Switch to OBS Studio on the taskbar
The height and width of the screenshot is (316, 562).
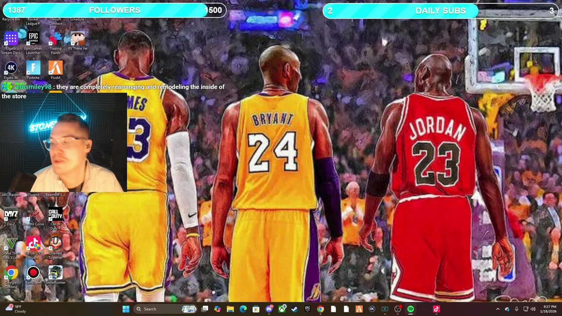click(x=397, y=309)
